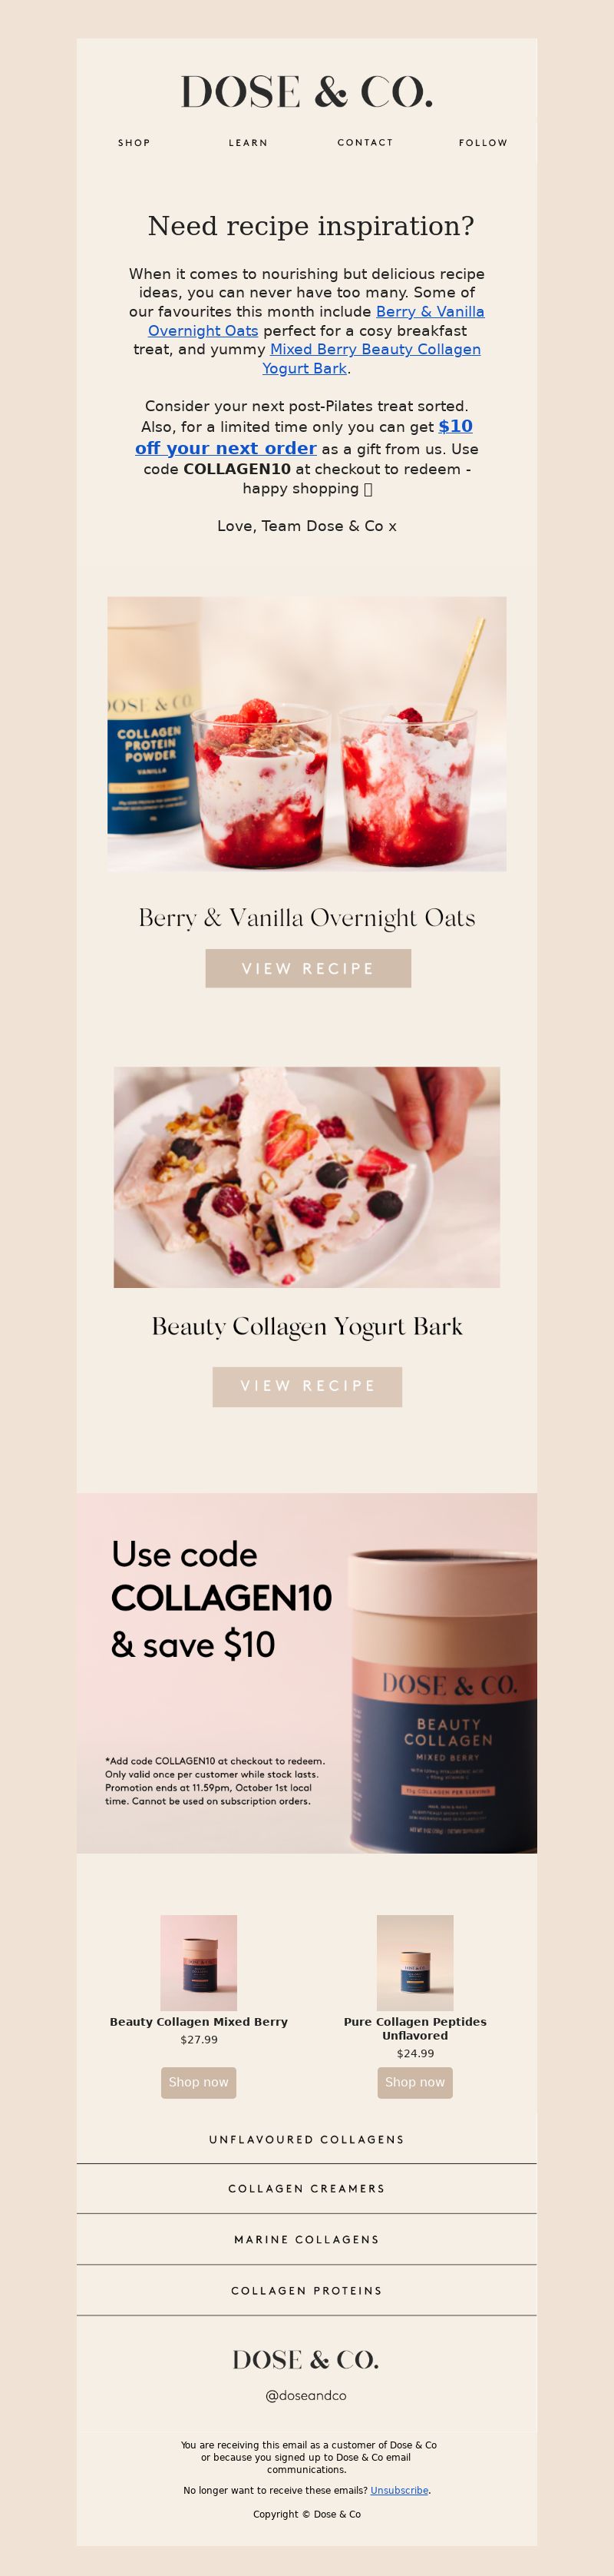
Task: Shop now for Pure Collagen Peptides Unflavoured
Action: (415, 2082)
